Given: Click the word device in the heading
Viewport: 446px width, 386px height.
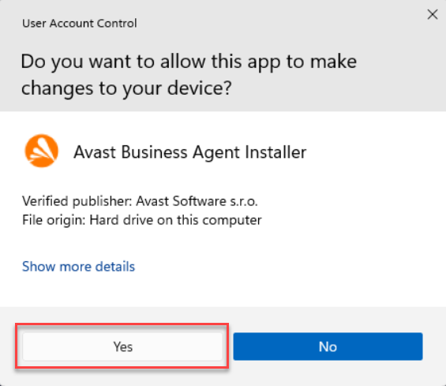Looking at the screenshot, I should click(200, 88).
